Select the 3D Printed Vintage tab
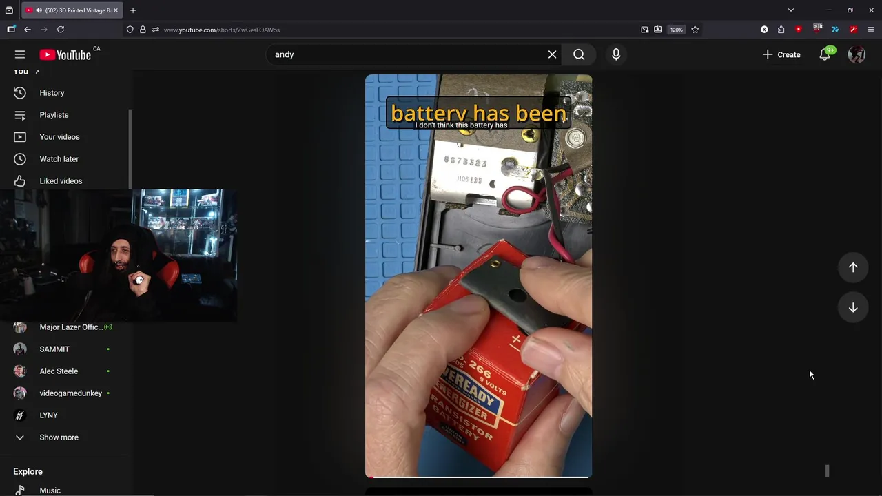Viewport: 882px width, 496px height. (x=72, y=10)
